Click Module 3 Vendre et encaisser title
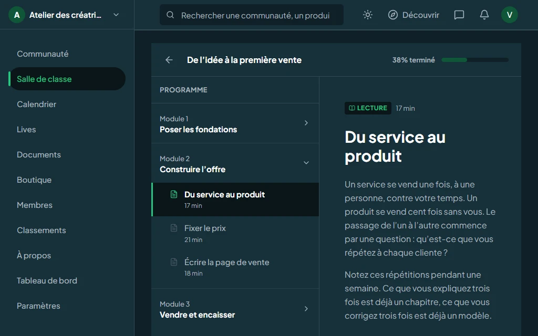Screen dimensions: 538x336 pyautogui.click(x=198, y=315)
